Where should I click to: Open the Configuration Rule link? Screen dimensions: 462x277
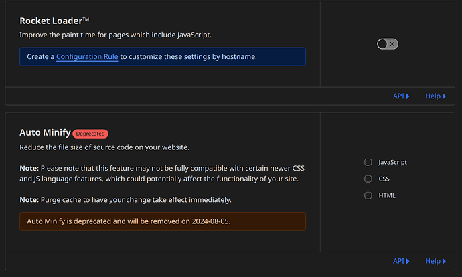point(87,56)
